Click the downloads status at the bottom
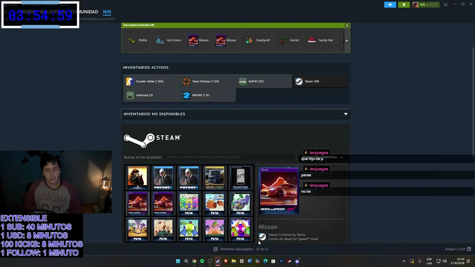This screenshot has height=267, width=475. tap(241, 249)
